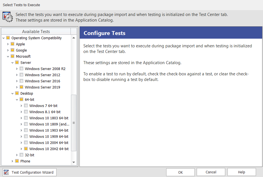Toggle the Windows Server 2008 R2 checkbox

(x=22, y=69)
